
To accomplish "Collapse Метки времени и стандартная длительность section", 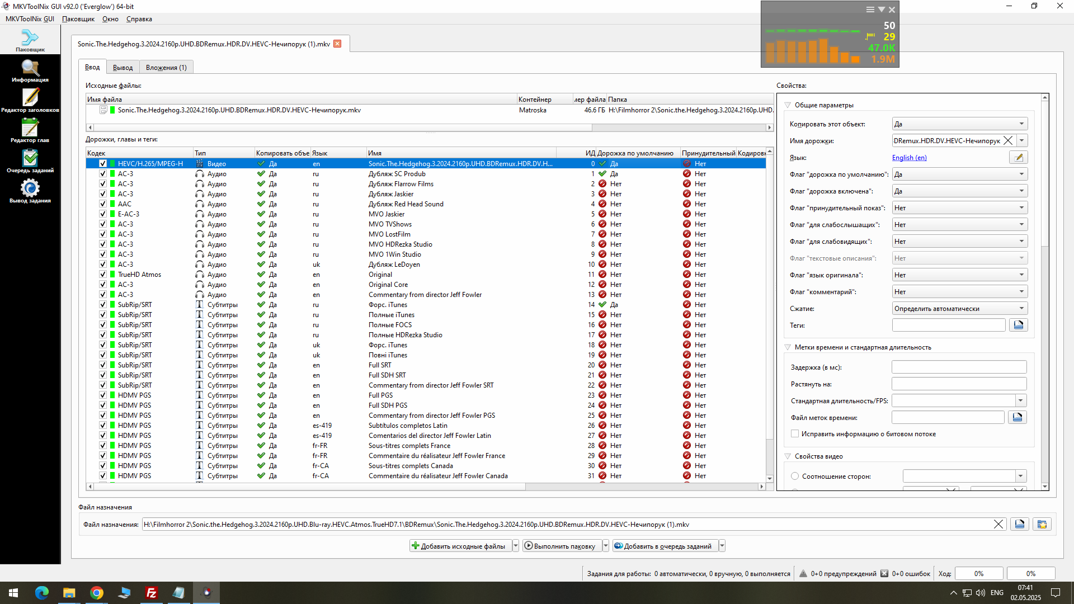I will [788, 347].
